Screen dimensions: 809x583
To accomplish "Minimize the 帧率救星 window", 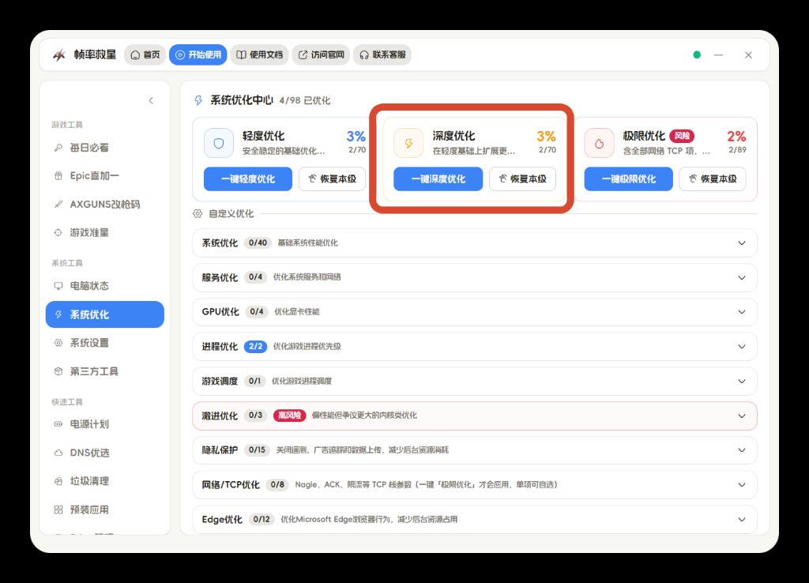I will 718,55.
